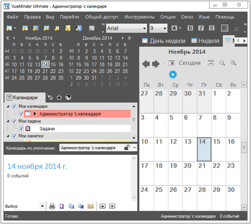Click the printer icon in details pane
This screenshot has width=251, height=224.
[52, 206]
